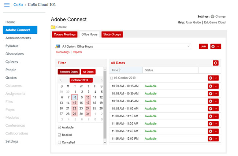Open dropdown arrow for 11:30 AM - 11:45 AM slot
The width and height of the screenshot is (238, 156).
216,131
